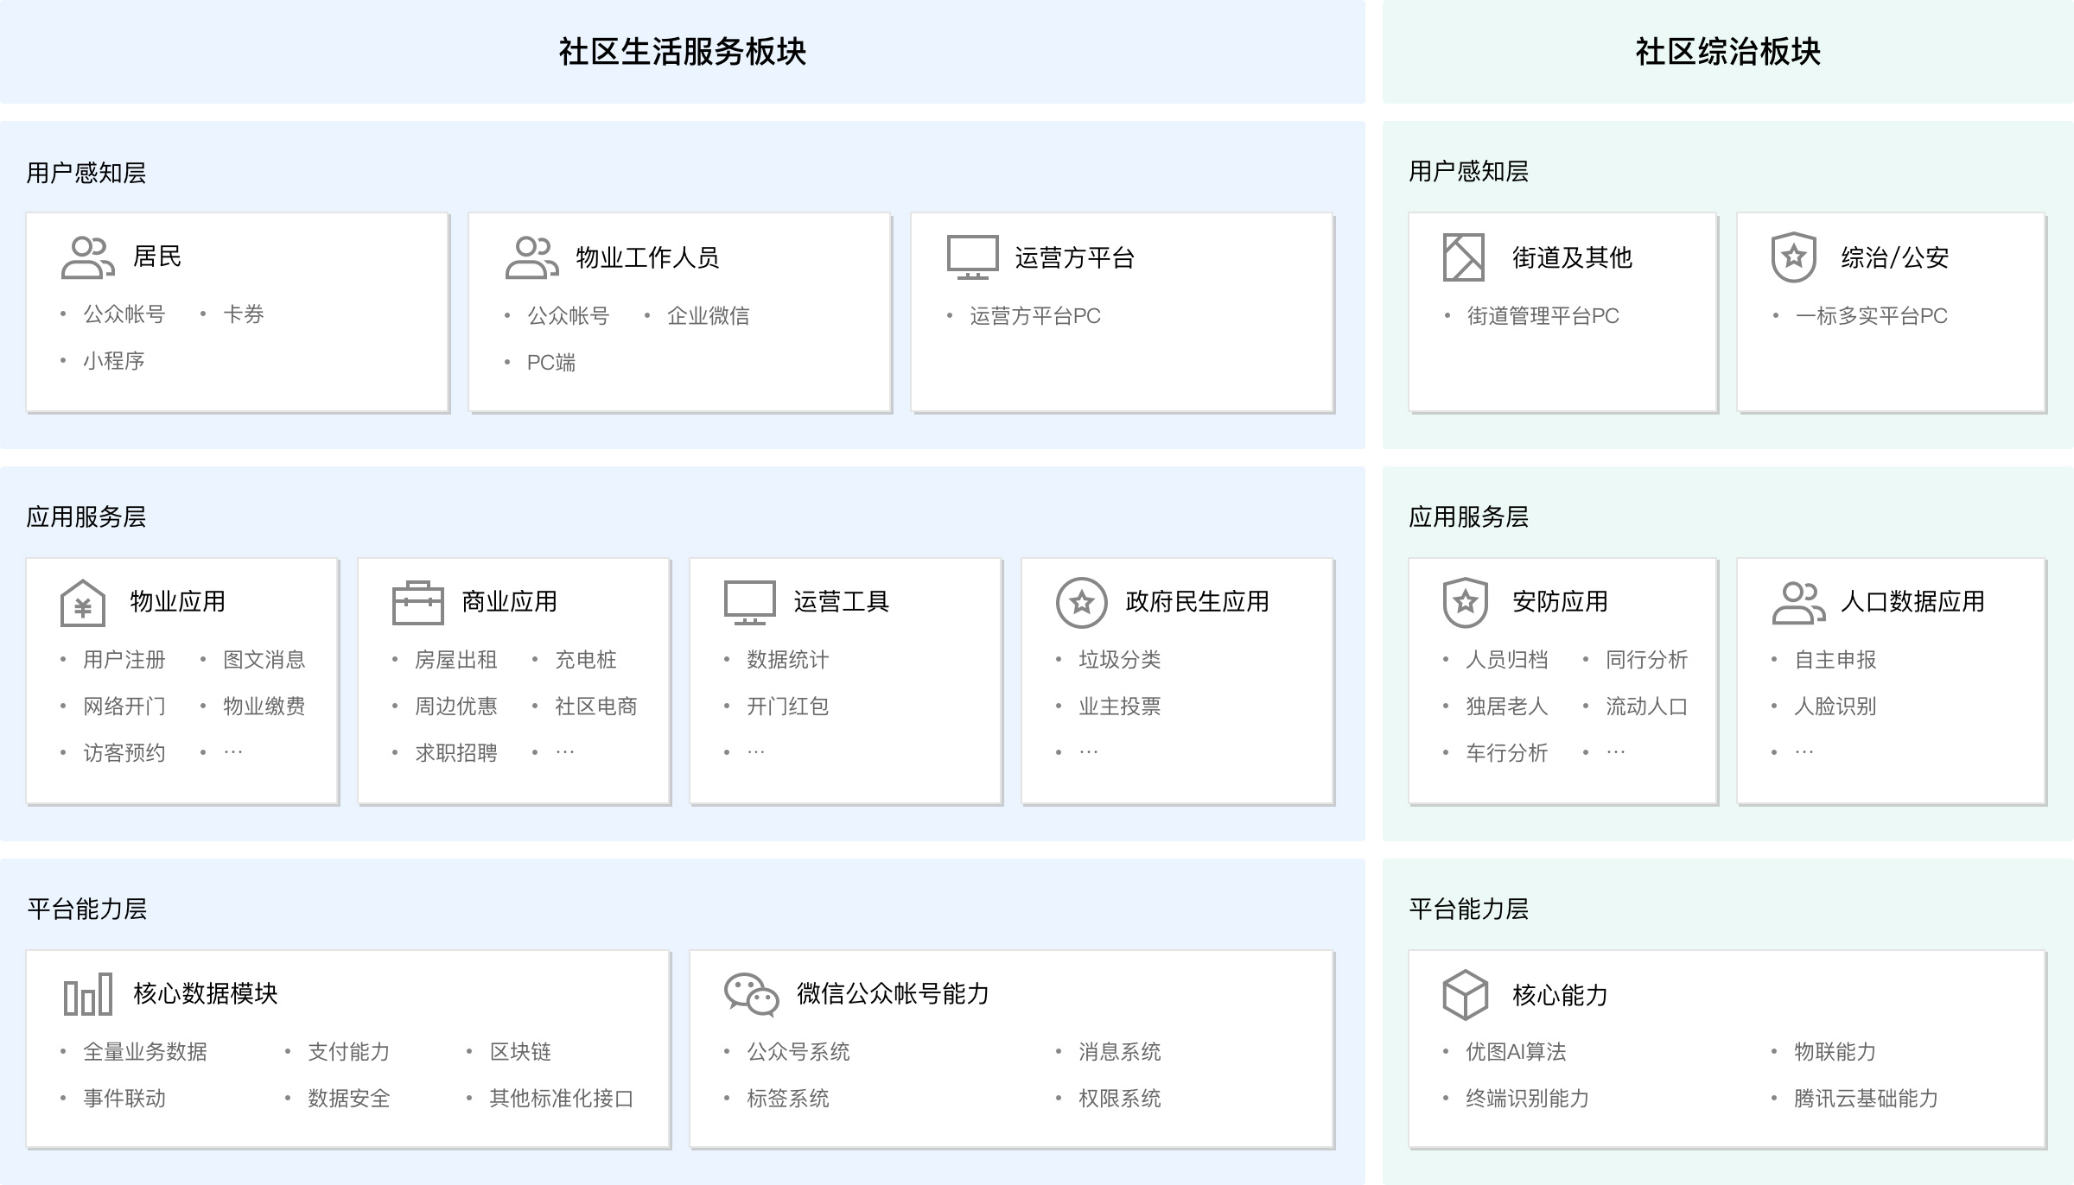Click the 物业应用 house yen icon
Viewport: 2074px width, 1185px height.
coord(83,602)
